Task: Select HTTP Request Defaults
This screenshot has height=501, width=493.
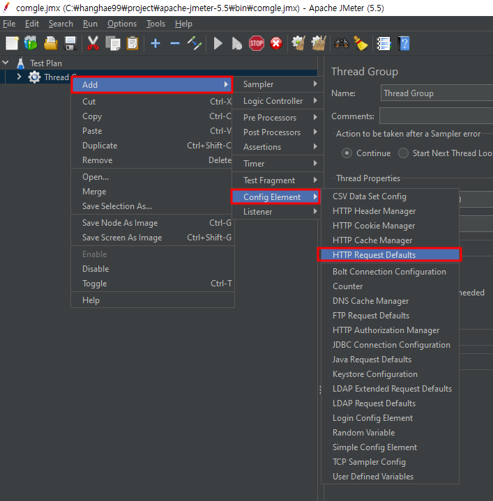Action: [389, 254]
